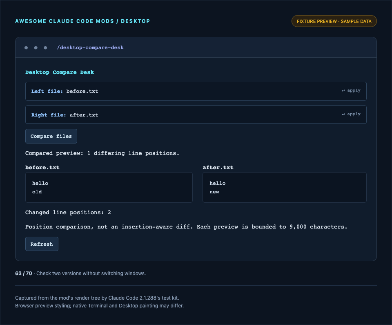Screen dimensions: 392x325
Task: Click the 'Compared preview: 1 differing line positions' text
Action: (102, 153)
